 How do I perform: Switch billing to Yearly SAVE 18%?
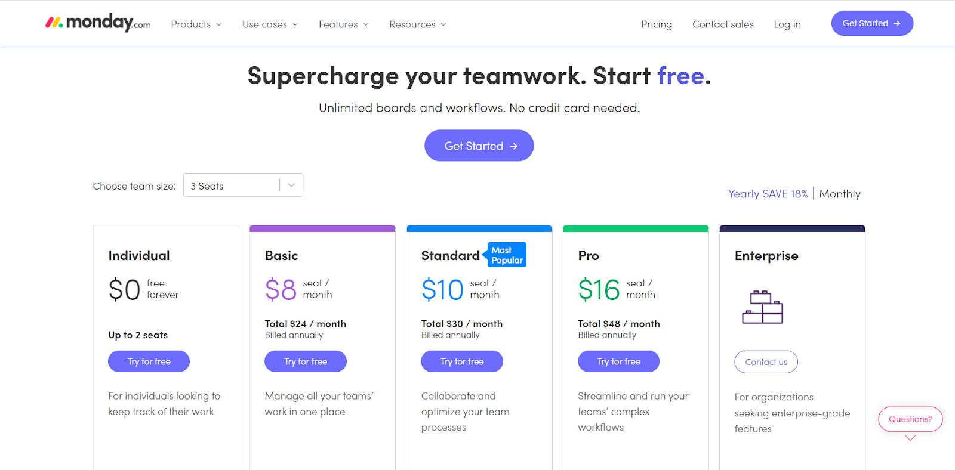(768, 194)
